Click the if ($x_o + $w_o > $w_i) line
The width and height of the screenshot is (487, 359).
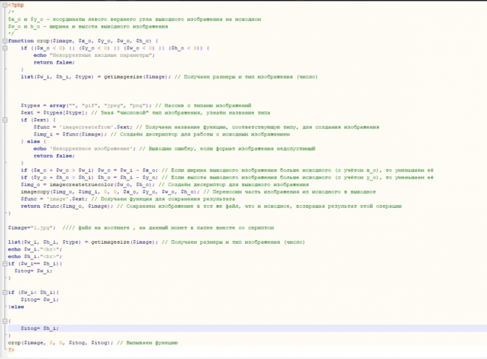pos(227,171)
